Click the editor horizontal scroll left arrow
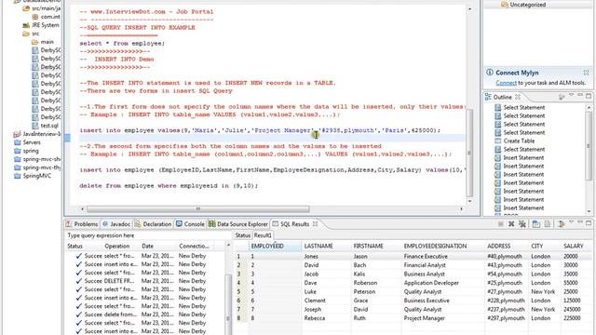The height and width of the screenshot is (335, 596). [x=83, y=208]
